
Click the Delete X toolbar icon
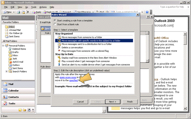click(28, 12)
